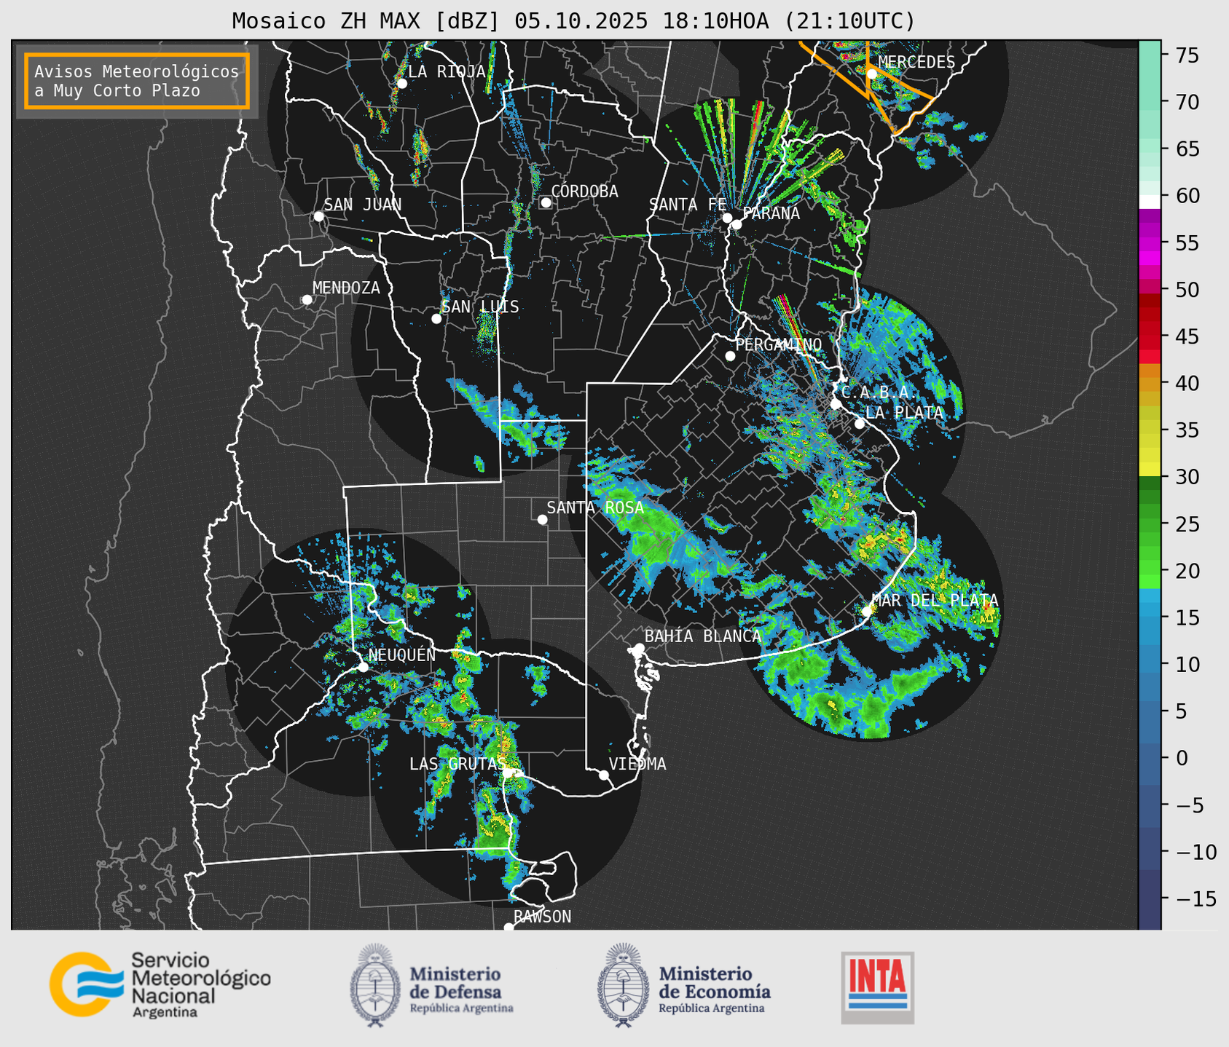Viewport: 1229px width, 1047px height.
Task: Click the SAN JUAN city marker dot
Action: (x=318, y=216)
